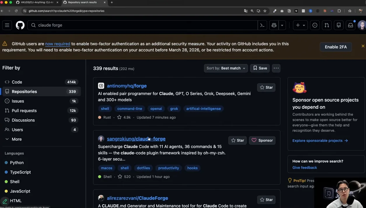Image resolution: width=366 pixels, height=208 pixels.
Task: Open the Pull requests icon in header
Action: (327, 25)
